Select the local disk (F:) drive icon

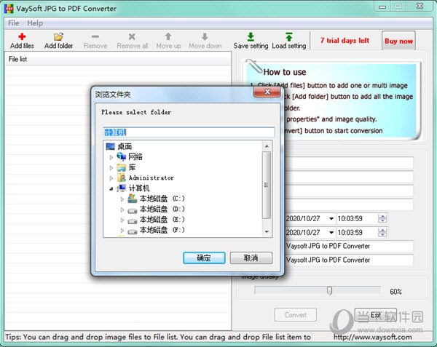133,231
